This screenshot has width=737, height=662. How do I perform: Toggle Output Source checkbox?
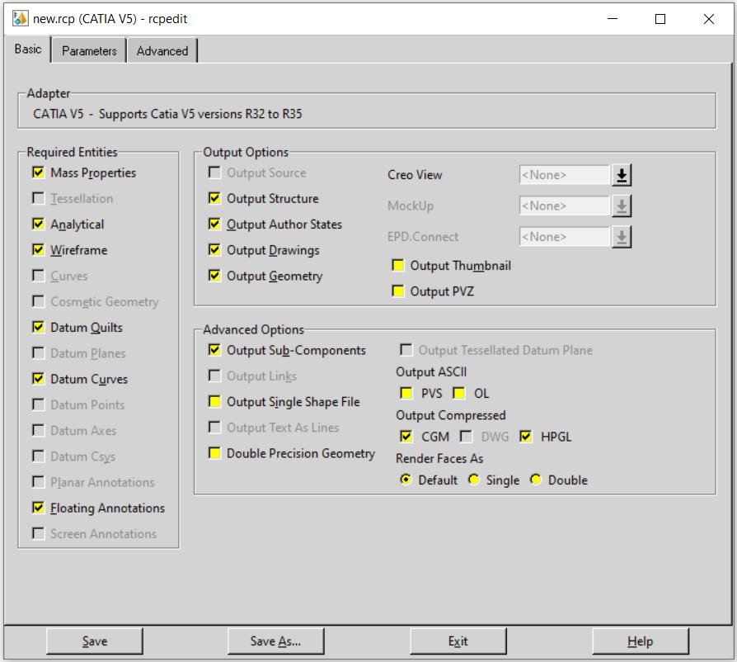[214, 173]
